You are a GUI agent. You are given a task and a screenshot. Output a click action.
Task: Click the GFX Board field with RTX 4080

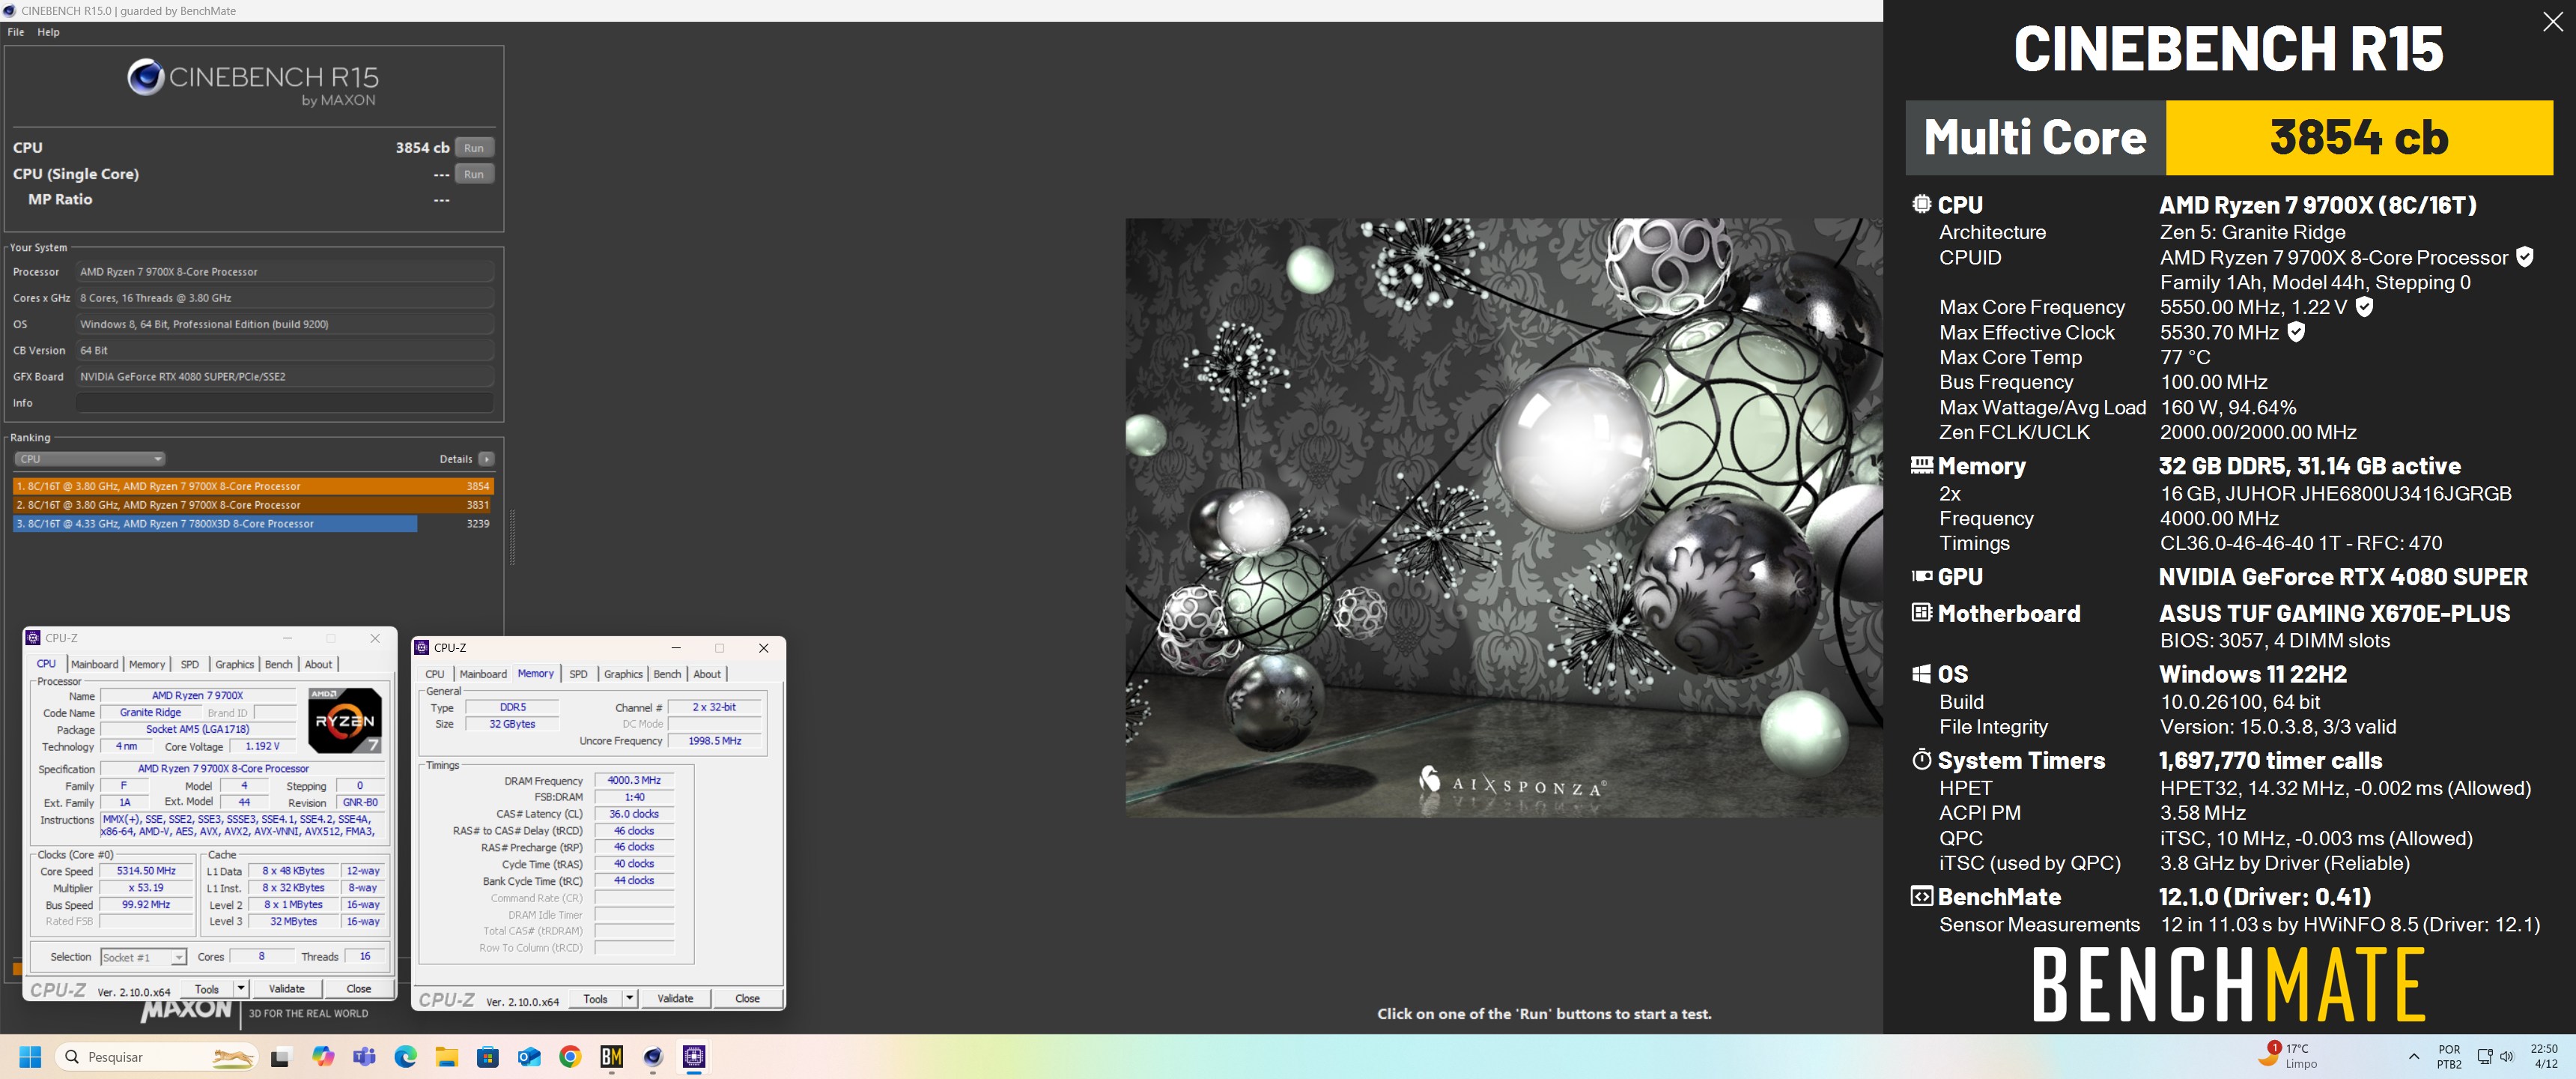285,378
